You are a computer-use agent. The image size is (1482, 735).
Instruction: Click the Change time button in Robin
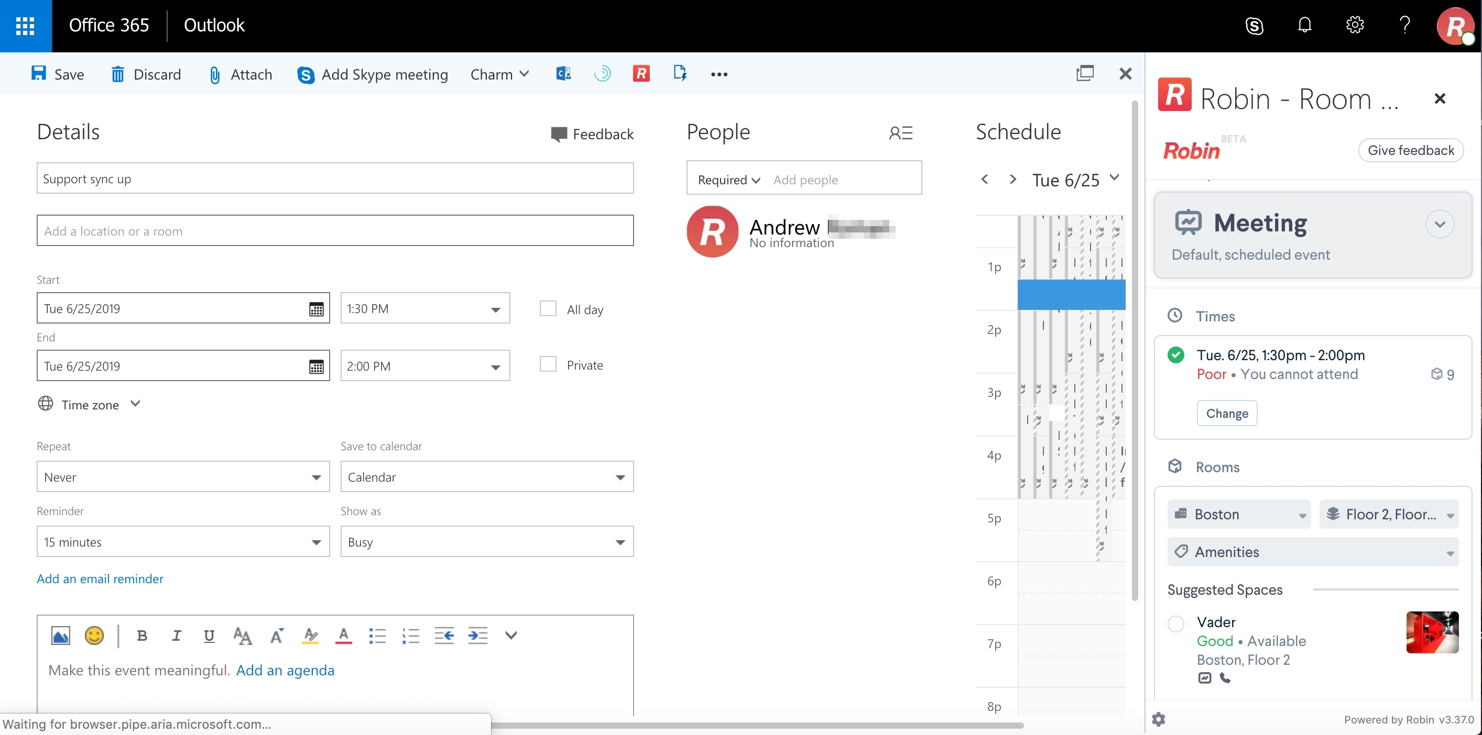1227,413
